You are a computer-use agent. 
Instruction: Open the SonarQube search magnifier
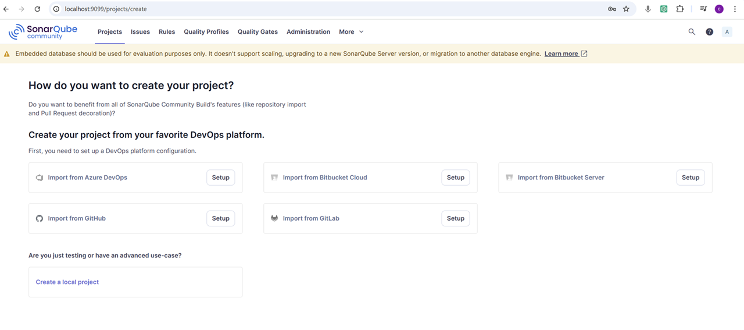click(x=692, y=32)
